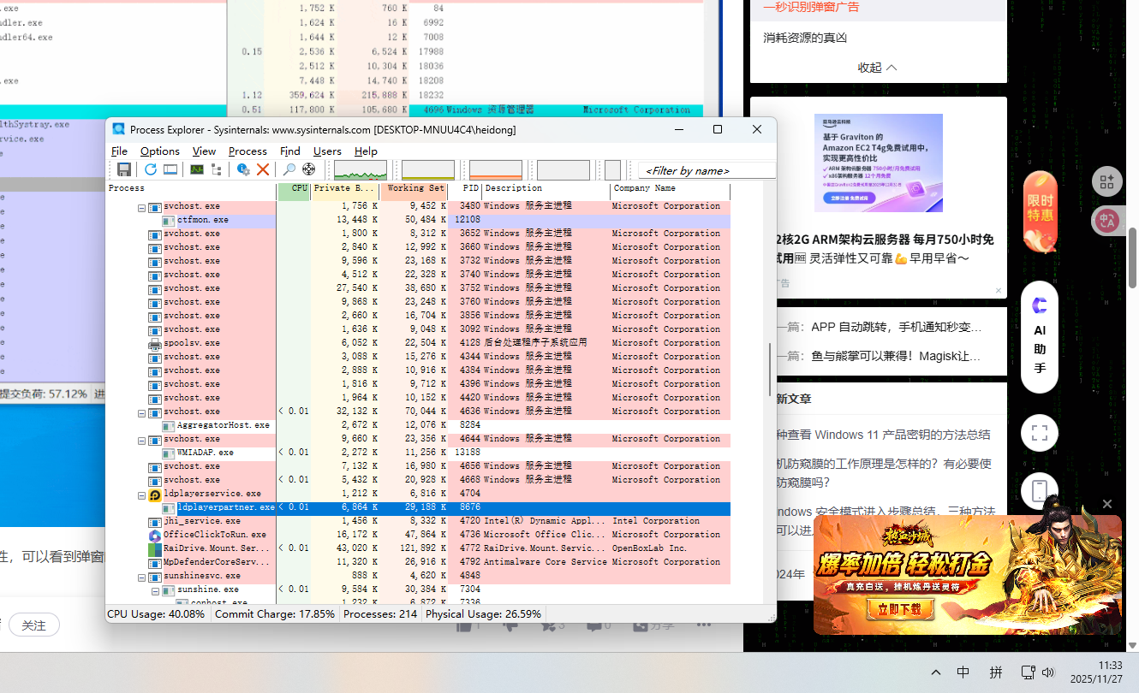Click the yellow commit history mini graph
This screenshot has width=1139, height=693.
click(x=428, y=169)
